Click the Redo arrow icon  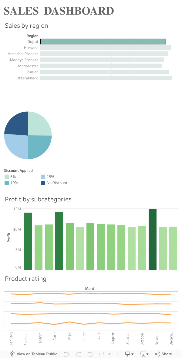pos(79,354)
